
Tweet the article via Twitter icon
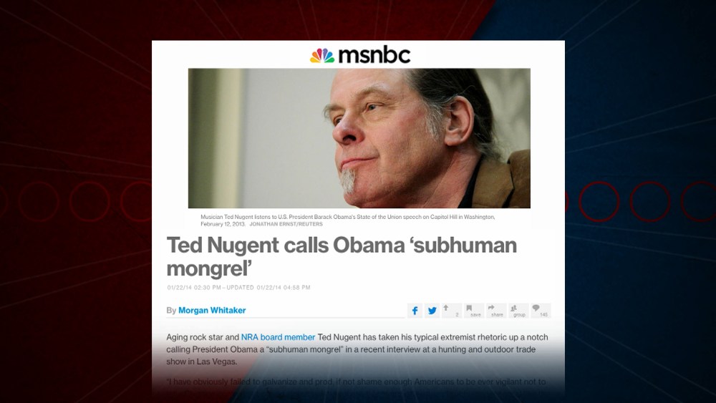click(432, 311)
